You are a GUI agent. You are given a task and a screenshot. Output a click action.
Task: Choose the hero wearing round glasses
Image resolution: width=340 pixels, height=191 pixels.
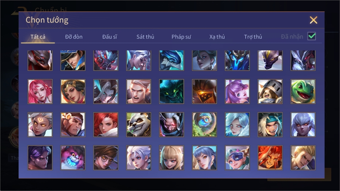[106, 158]
